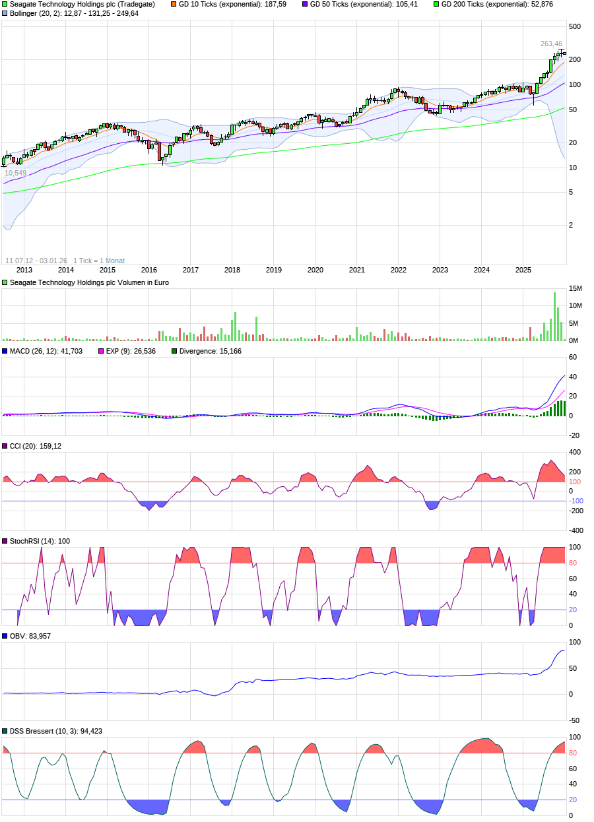Click 'StochRSI (14): 100' label
Screen dimensions: 594x822
[x=40, y=541]
